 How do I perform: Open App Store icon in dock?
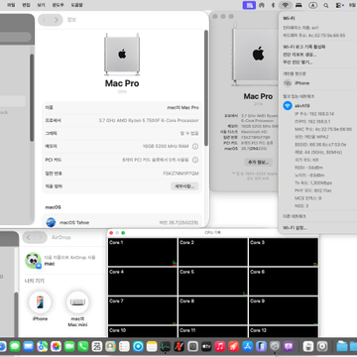(x=247, y=346)
